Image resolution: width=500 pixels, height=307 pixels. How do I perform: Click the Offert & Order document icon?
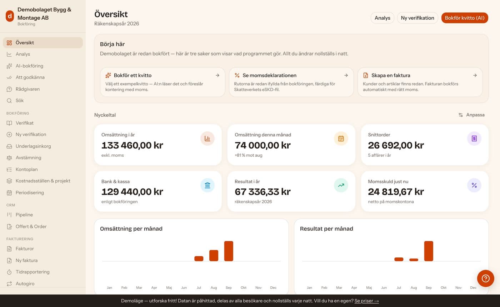coord(9,226)
